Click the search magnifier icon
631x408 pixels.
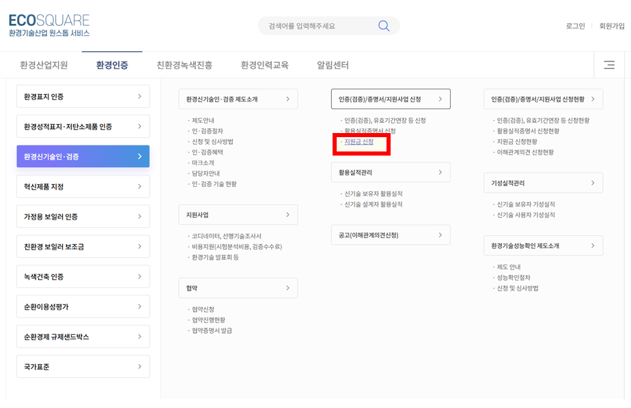383,25
